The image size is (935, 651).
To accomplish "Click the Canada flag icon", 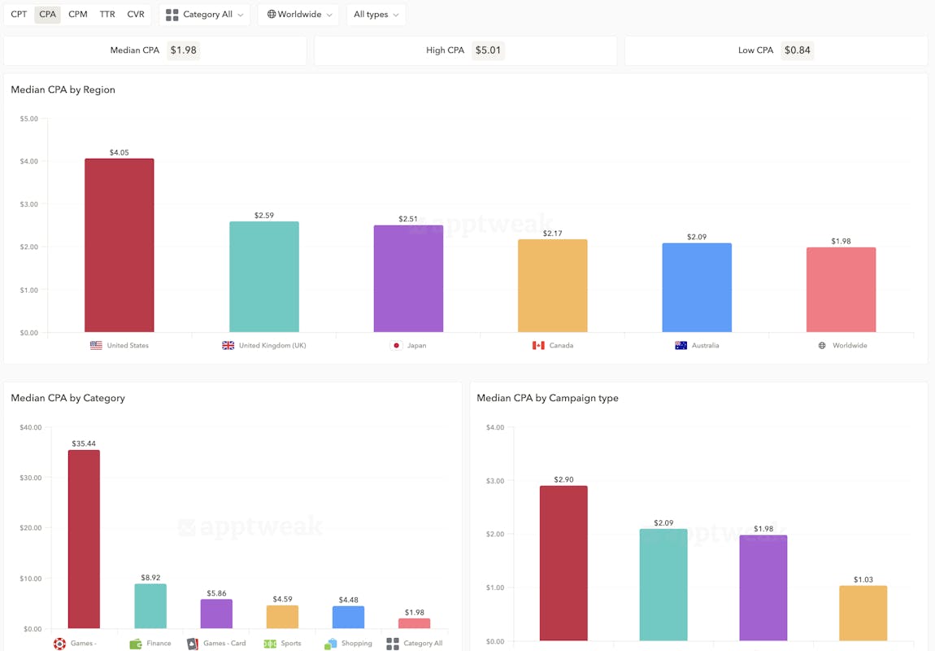I will coord(538,345).
